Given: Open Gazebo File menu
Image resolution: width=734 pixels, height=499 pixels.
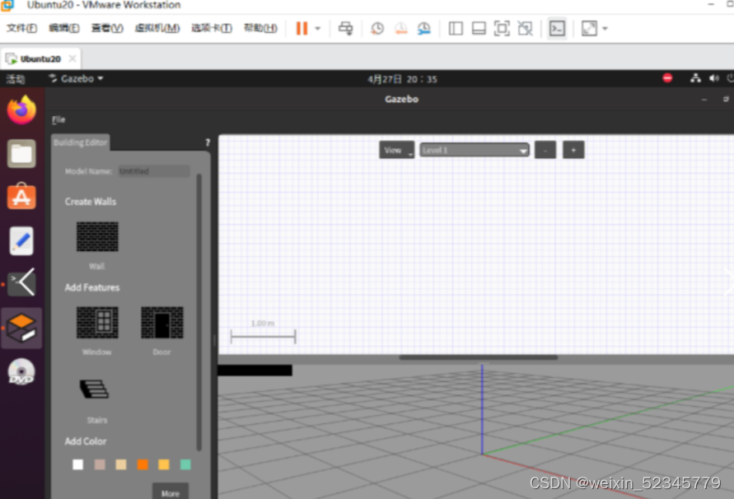Looking at the screenshot, I should point(58,119).
